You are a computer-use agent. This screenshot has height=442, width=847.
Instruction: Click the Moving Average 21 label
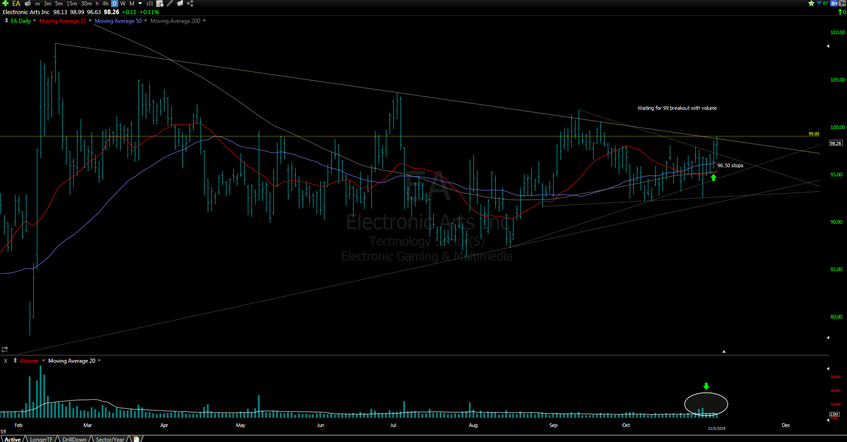62,21
